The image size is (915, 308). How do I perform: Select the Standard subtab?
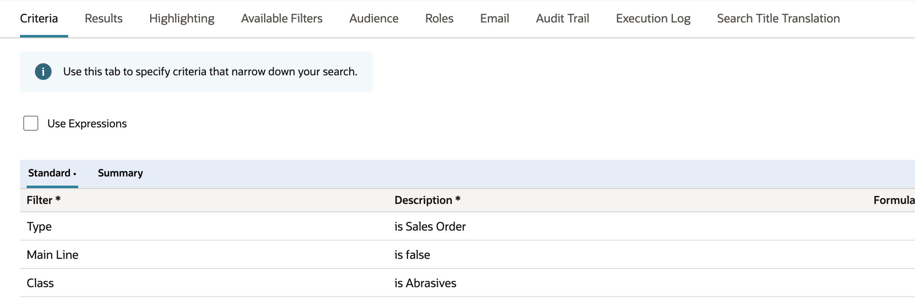click(52, 173)
